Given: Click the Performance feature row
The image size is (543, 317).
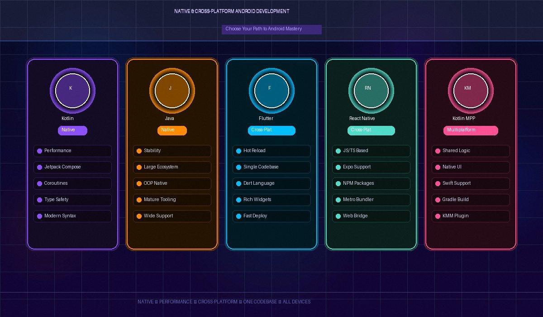Looking at the screenshot, I should [72, 151].
